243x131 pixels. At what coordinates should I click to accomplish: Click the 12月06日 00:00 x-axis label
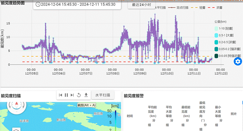tap(59, 71)
